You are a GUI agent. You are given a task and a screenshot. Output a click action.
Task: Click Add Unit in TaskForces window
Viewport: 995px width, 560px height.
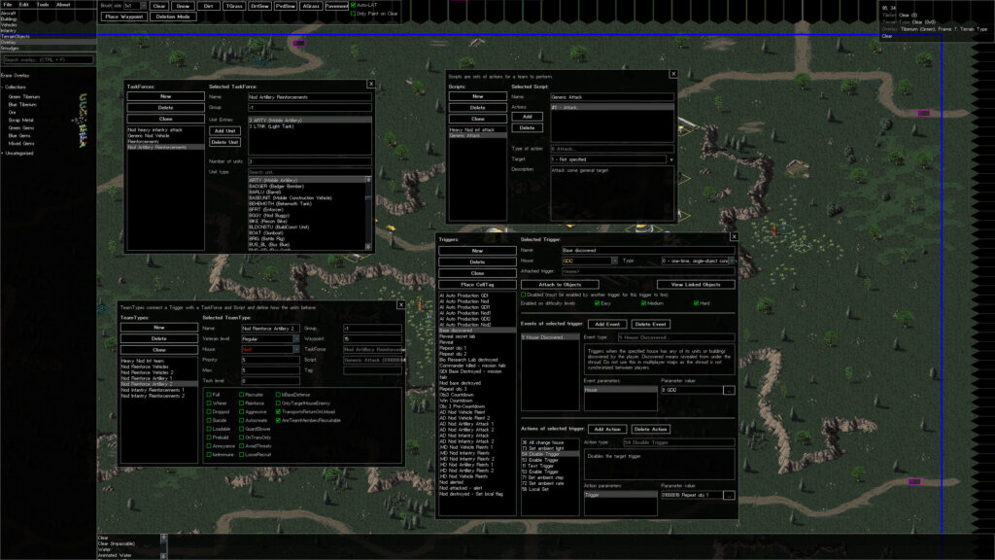pos(224,131)
